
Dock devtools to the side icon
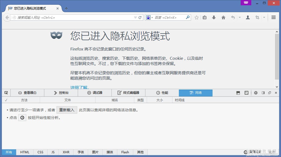coord(263,93)
